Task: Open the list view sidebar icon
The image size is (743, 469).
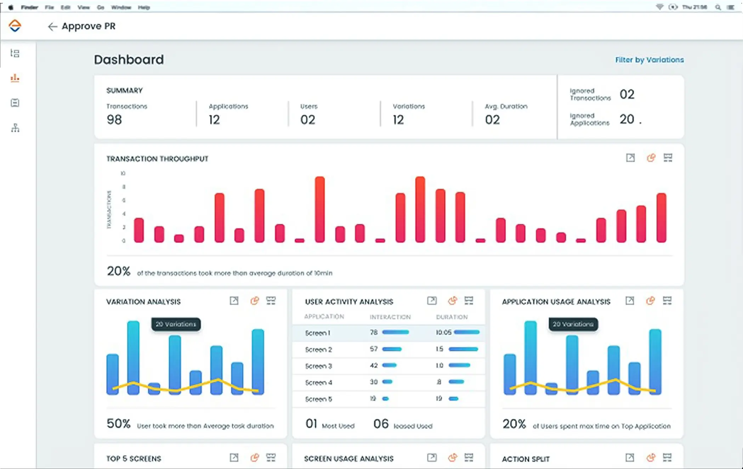Action: click(15, 53)
